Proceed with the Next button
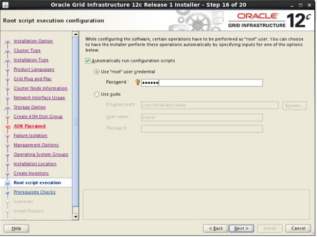317x237 pixels. click(x=241, y=229)
